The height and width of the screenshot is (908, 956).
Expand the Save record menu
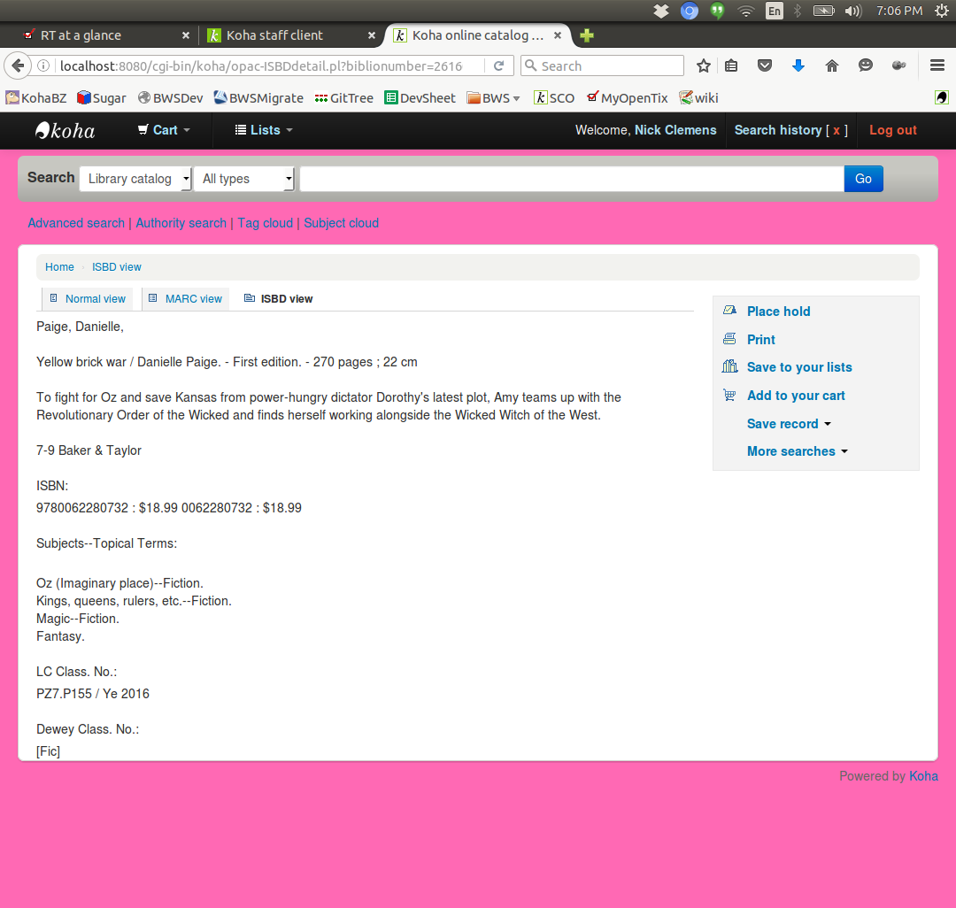click(x=789, y=424)
